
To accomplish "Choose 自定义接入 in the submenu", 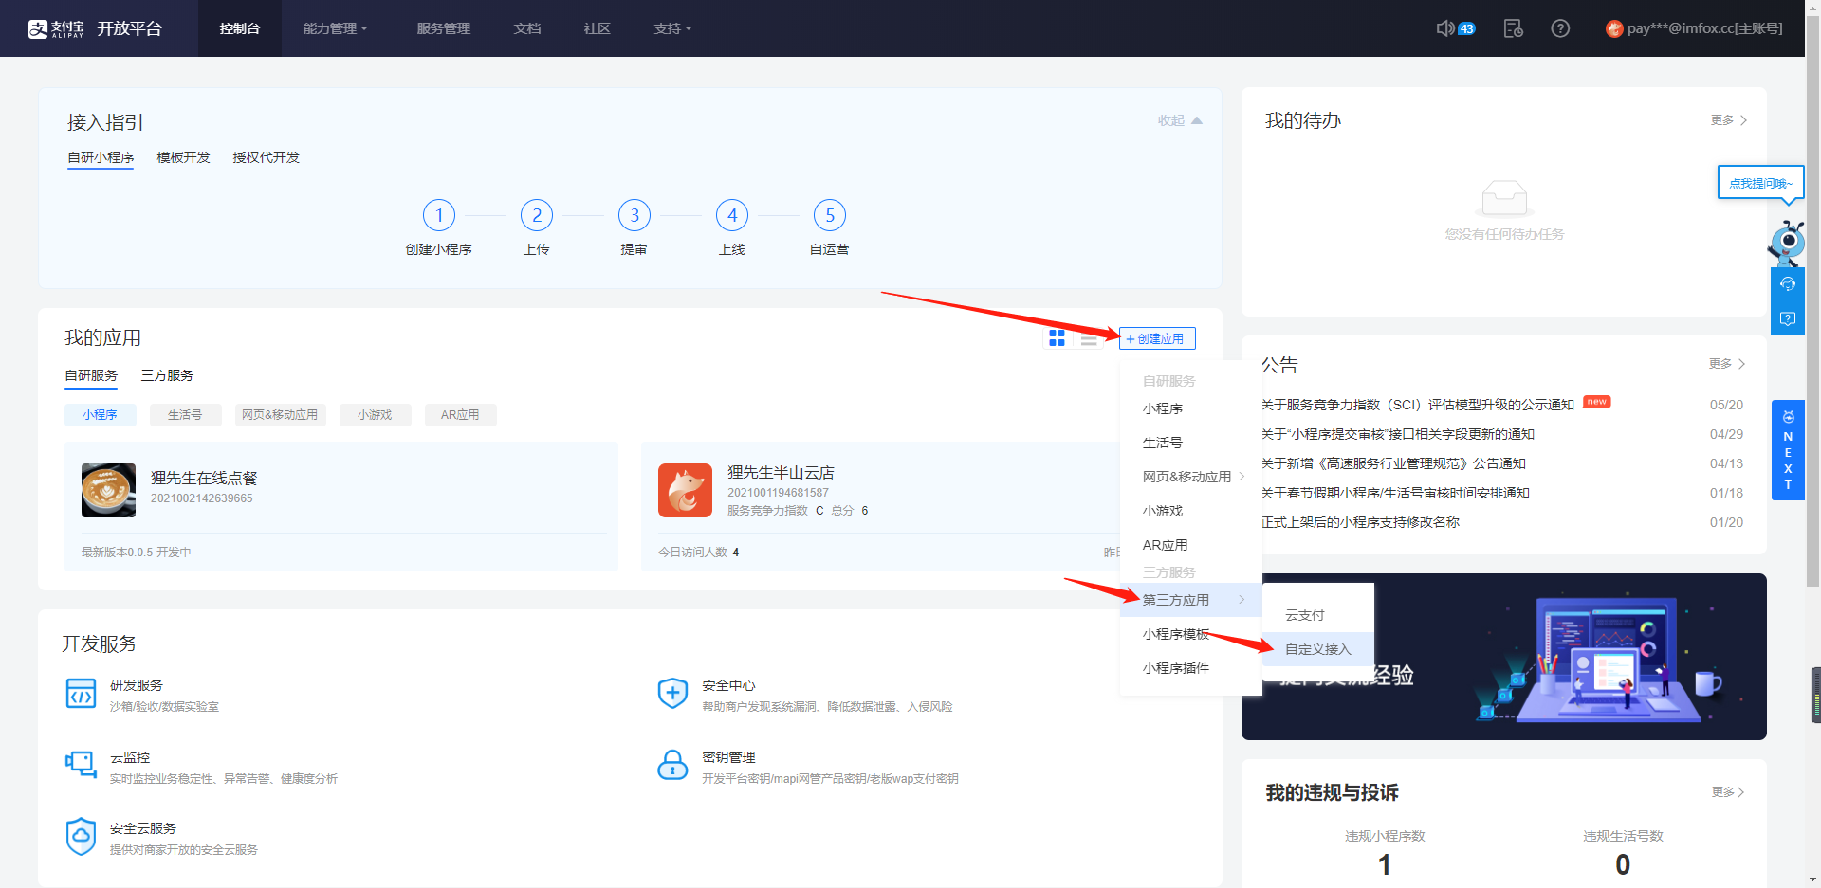I will (x=1318, y=649).
